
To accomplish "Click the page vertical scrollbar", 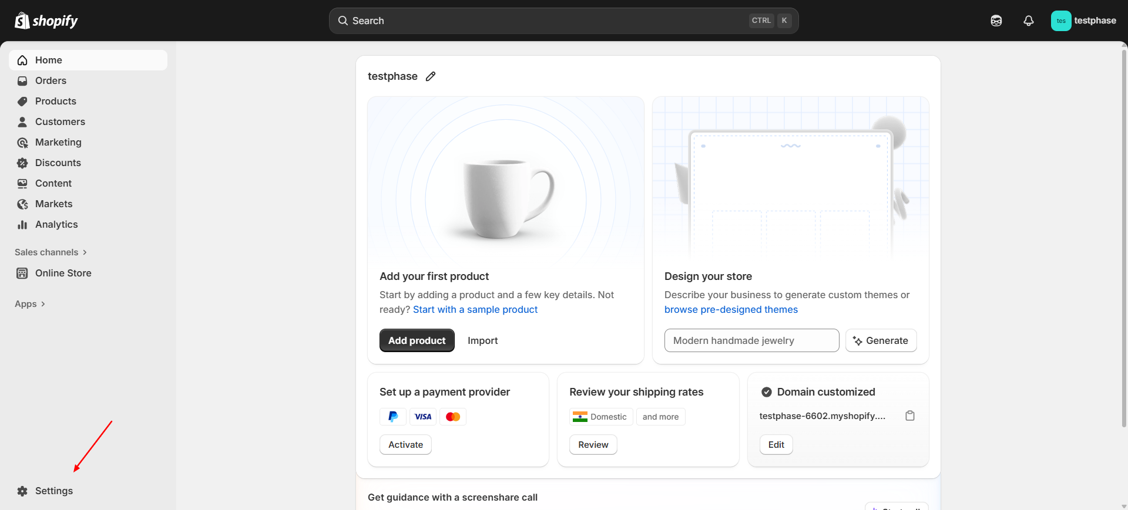I will (x=1124, y=238).
